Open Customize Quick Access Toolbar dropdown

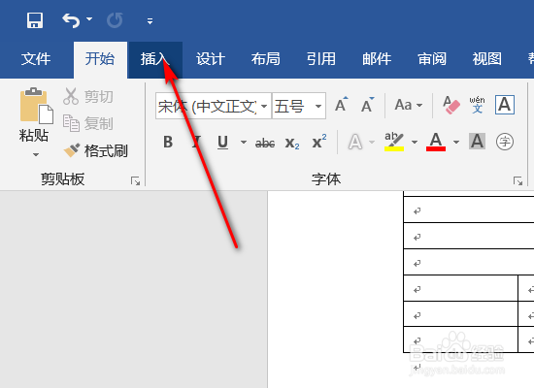pos(150,21)
